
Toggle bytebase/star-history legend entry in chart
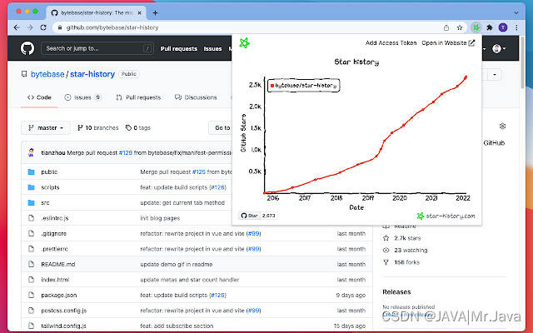(303, 86)
